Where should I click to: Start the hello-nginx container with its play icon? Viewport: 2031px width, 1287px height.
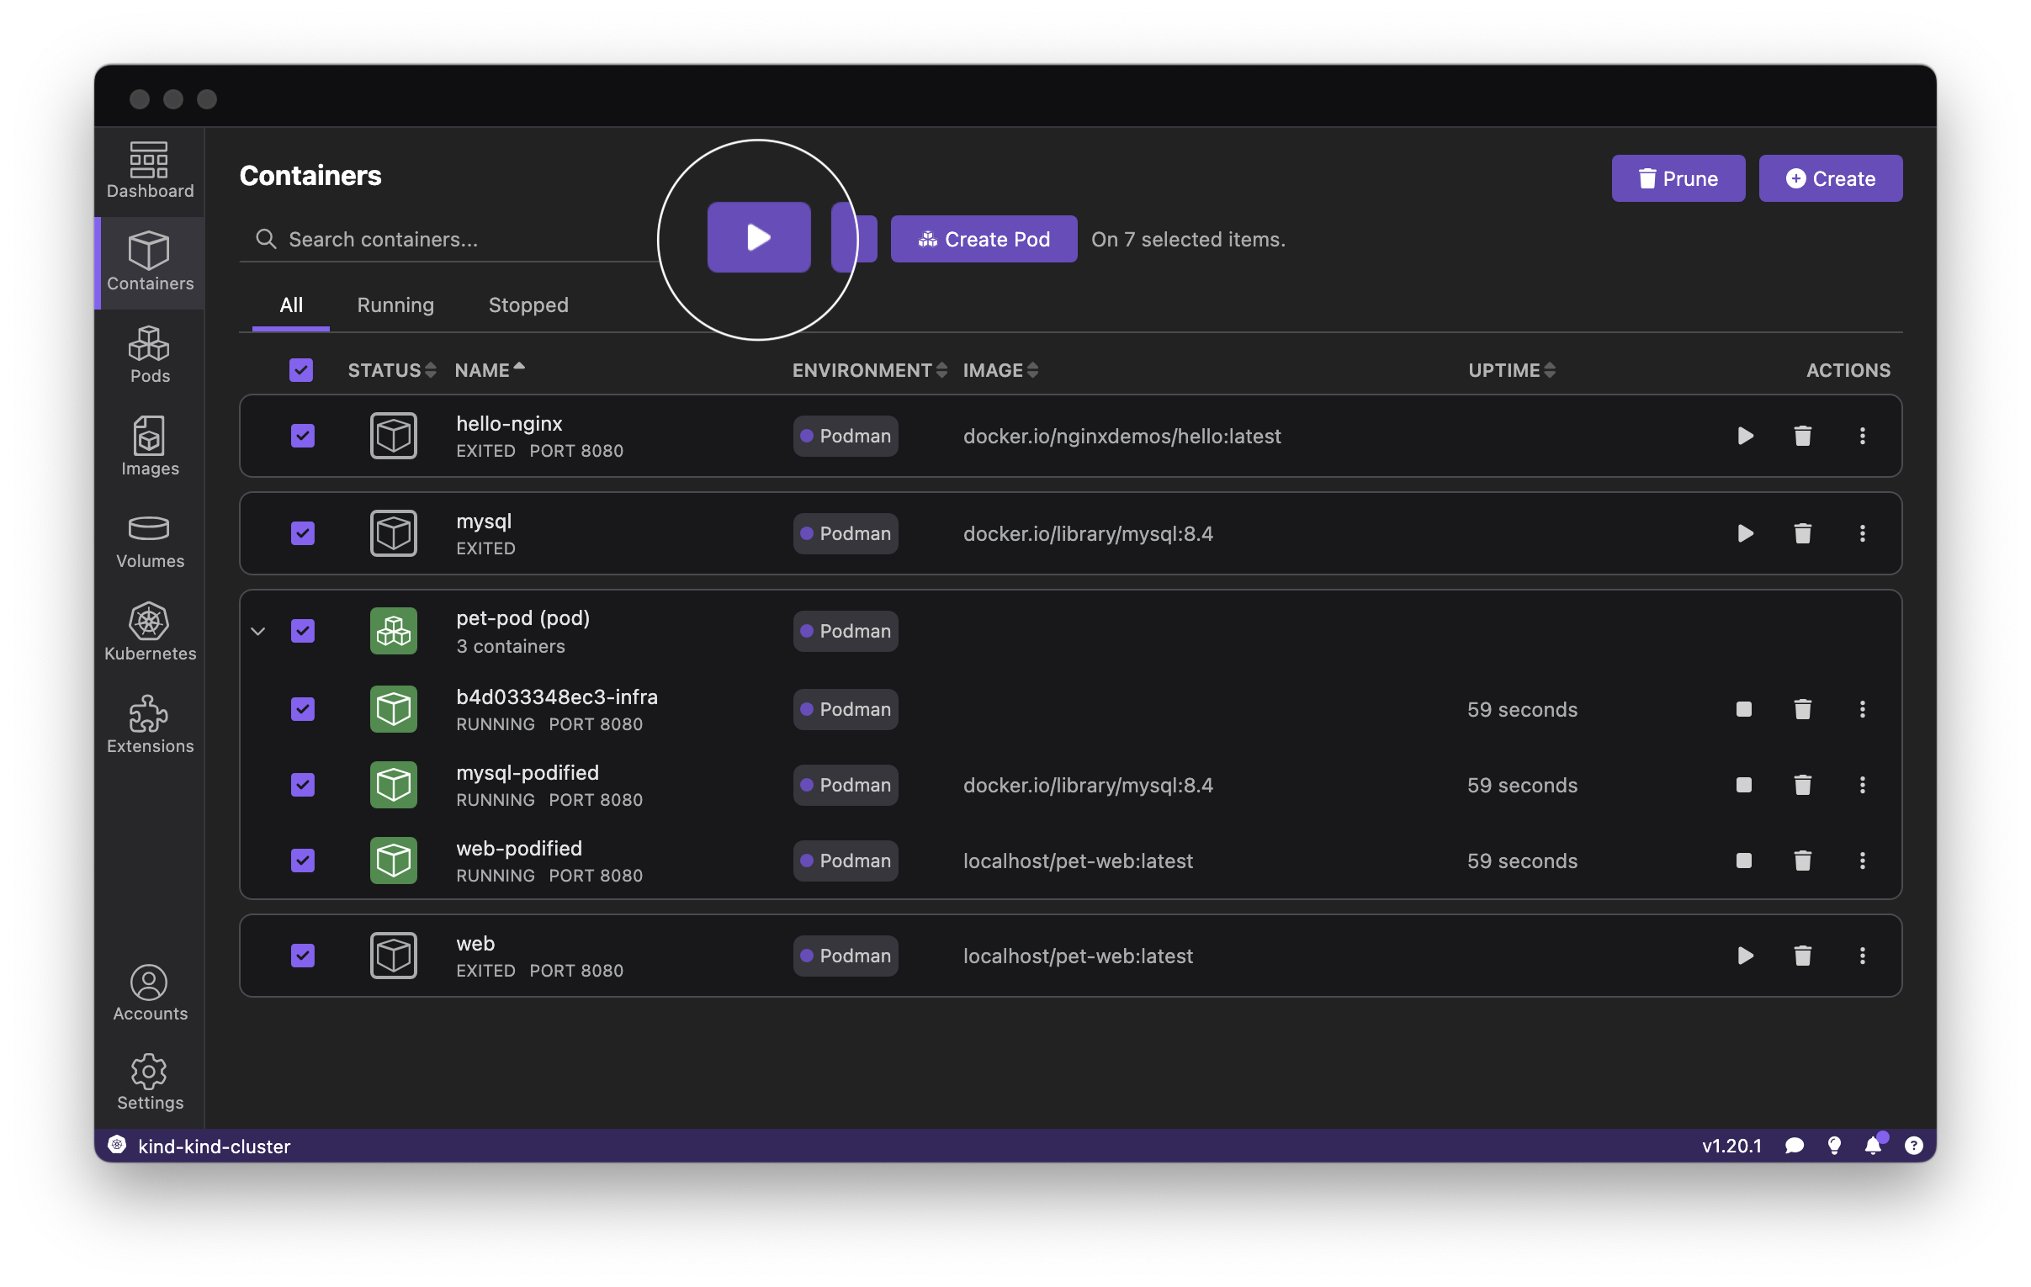1745,436
